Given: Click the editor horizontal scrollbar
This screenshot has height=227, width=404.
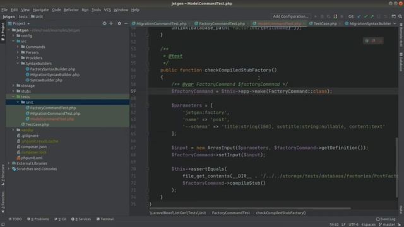Looking at the screenshot, I should pyautogui.click(x=251, y=208).
